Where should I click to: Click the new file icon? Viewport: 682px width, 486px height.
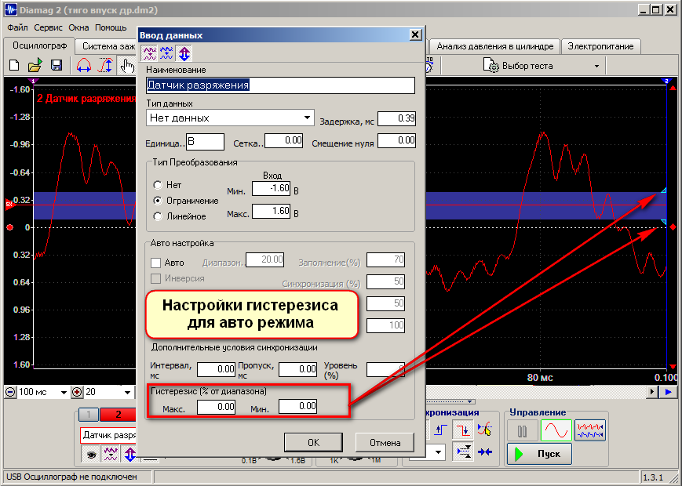coord(14,66)
